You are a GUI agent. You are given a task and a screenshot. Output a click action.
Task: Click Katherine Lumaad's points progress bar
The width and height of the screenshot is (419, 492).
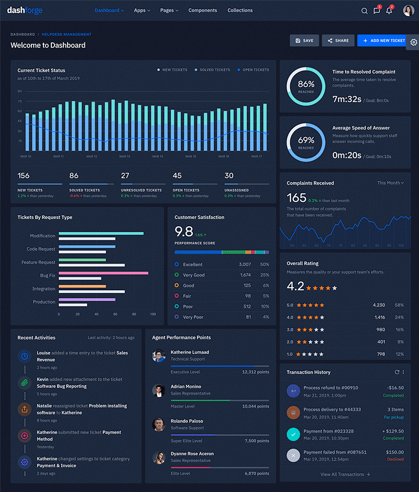[220, 366]
